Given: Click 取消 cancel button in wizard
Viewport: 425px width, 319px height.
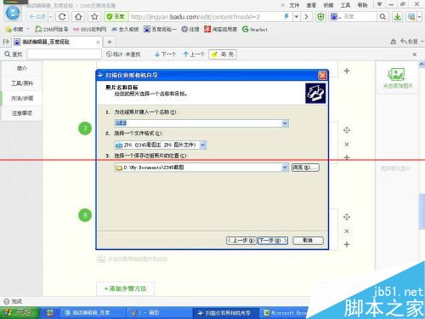Looking at the screenshot, I should point(308,241).
